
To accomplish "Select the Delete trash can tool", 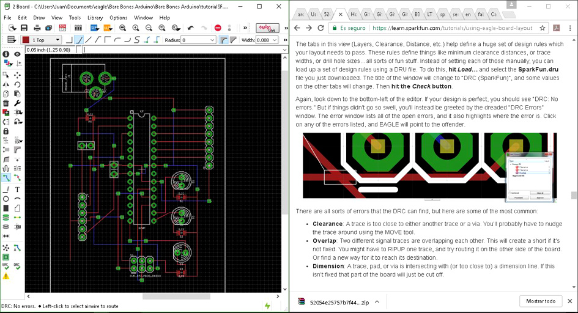I will coord(6,103).
